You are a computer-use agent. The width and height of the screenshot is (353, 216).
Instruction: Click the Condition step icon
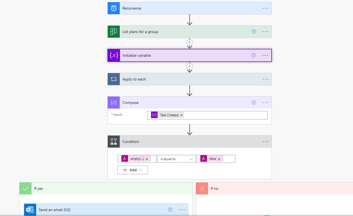(x=114, y=141)
